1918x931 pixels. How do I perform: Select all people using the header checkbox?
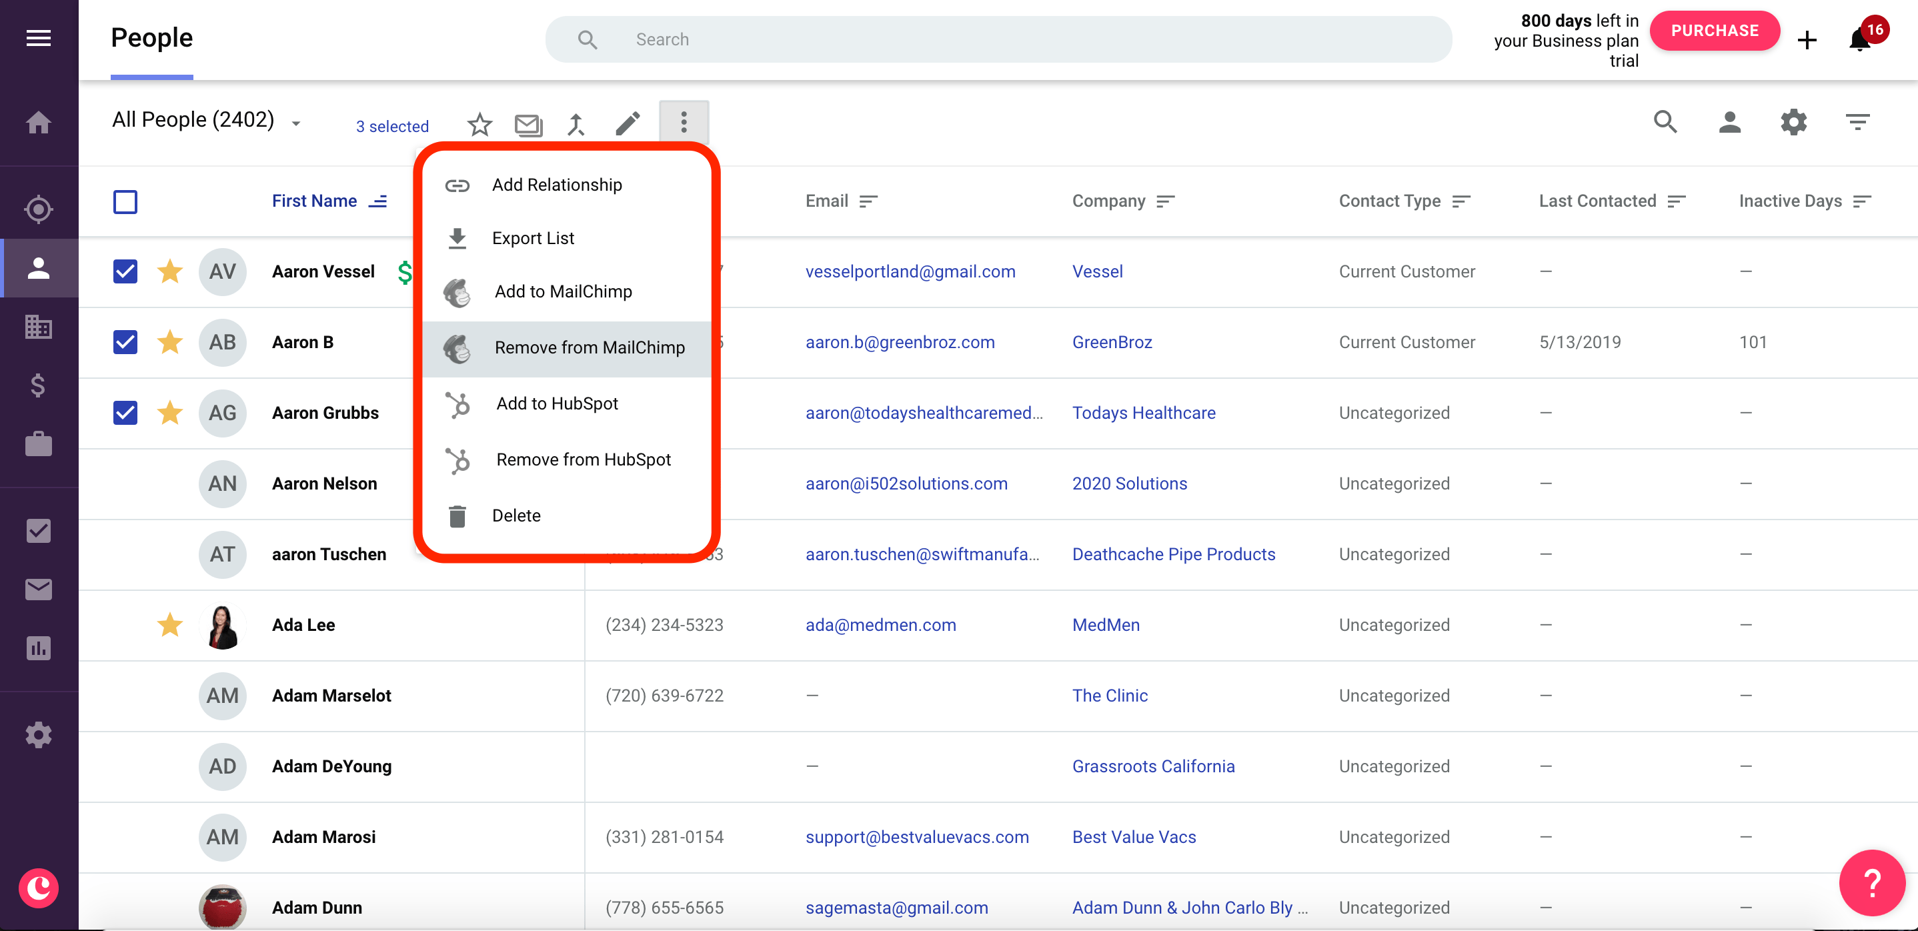125,201
